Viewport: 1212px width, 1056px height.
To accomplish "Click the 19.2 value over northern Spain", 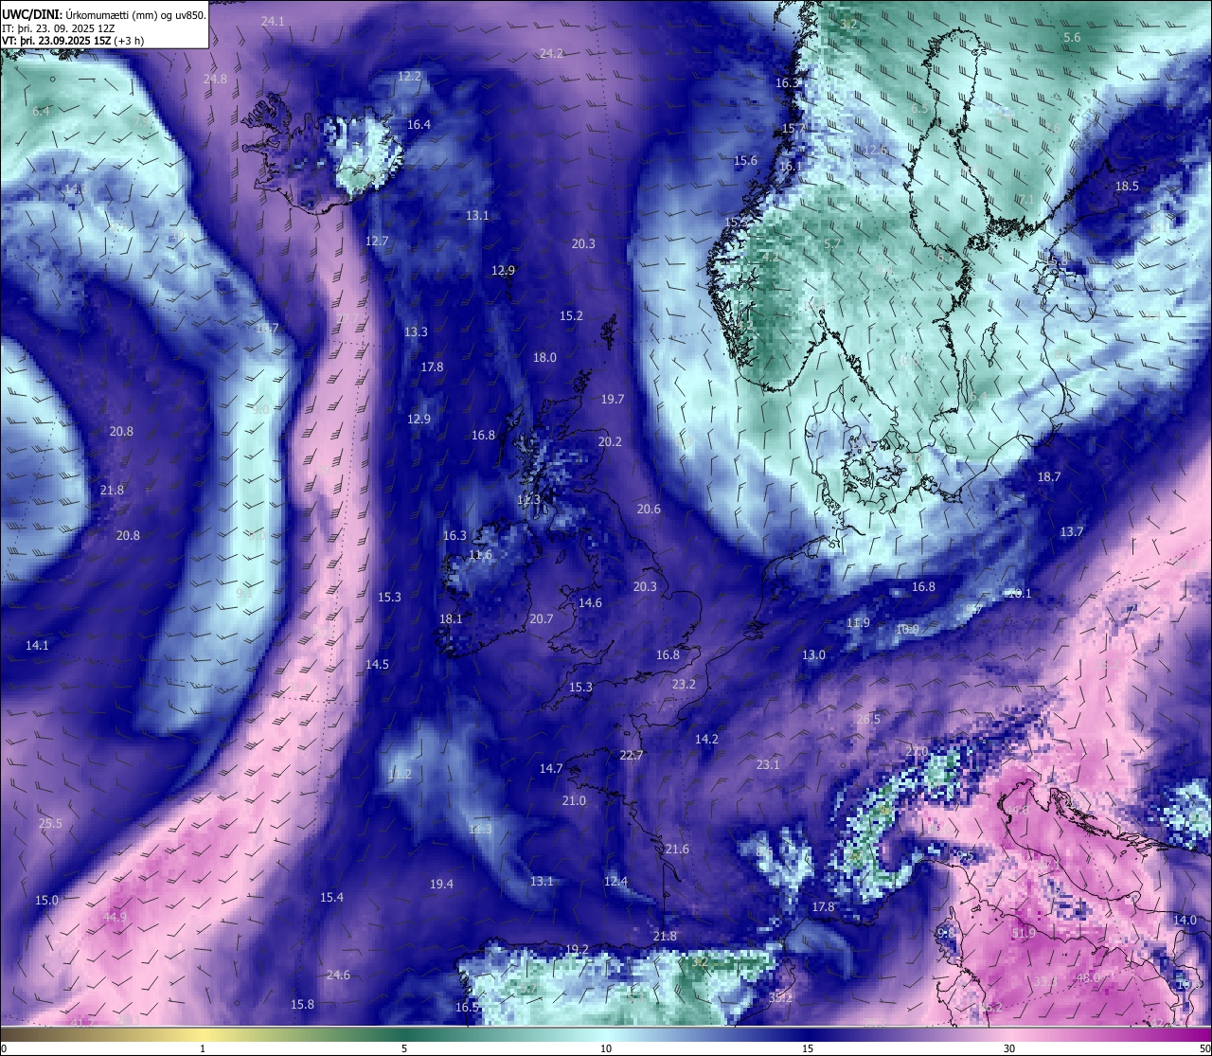I will coord(577,950).
